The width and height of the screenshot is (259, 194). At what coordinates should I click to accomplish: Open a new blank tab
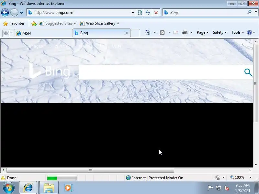tap(135, 33)
